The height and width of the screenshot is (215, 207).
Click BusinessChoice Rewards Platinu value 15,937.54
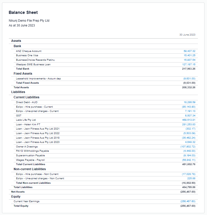190,60
